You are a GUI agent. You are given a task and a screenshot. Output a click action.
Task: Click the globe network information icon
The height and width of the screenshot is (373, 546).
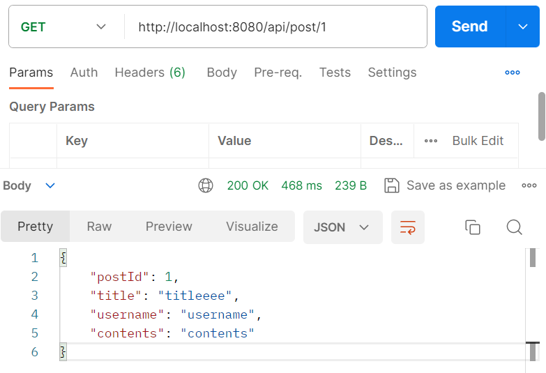tap(206, 185)
